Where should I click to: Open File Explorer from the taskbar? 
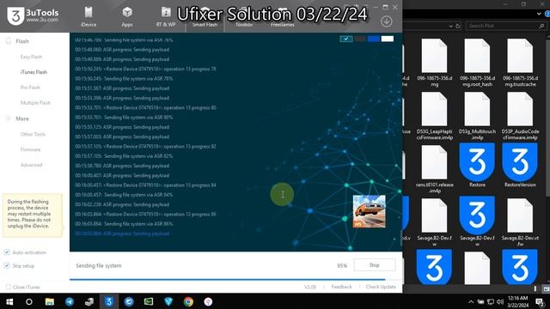50,301
